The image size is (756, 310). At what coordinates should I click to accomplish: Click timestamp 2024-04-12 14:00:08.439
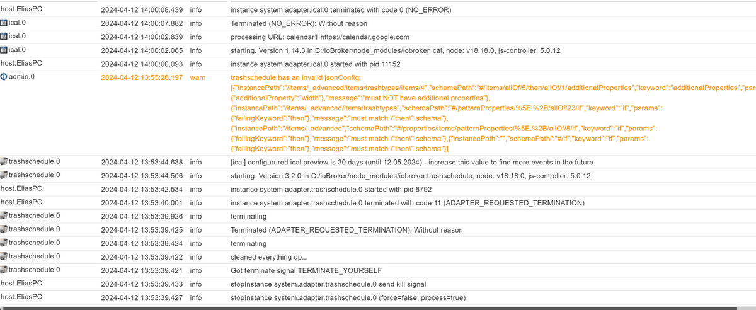tap(142, 10)
